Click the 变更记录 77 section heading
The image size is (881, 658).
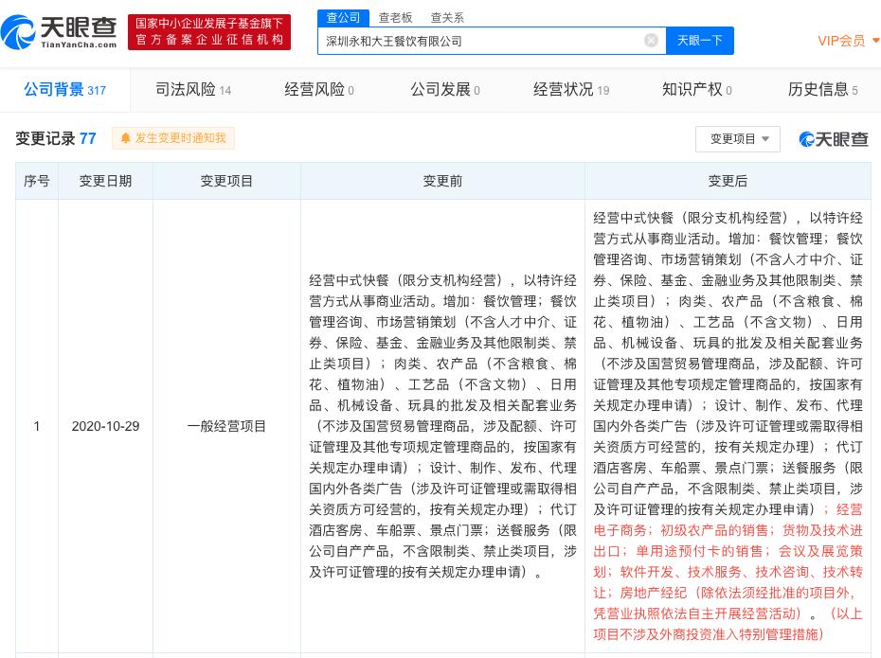(x=56, y=138)
